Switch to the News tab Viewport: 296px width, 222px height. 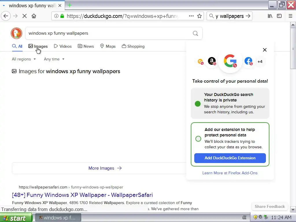(86, 46)
